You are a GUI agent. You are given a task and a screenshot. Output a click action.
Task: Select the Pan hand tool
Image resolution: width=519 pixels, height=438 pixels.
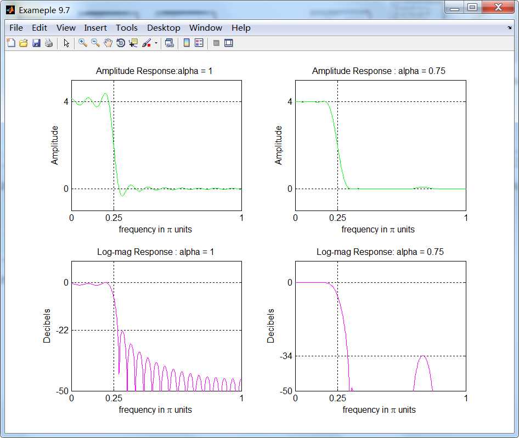tap(108, 43)
